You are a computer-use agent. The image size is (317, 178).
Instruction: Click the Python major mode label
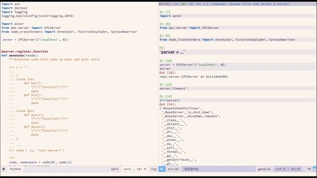[x=15, y=169]
